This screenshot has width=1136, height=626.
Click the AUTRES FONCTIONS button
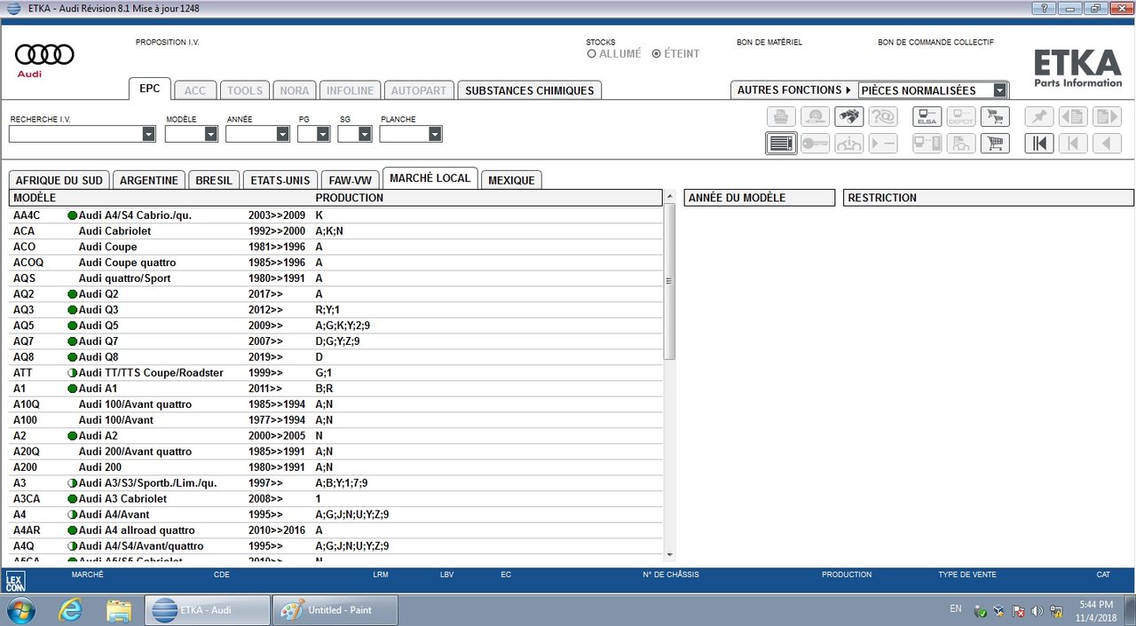pos(793,90)
